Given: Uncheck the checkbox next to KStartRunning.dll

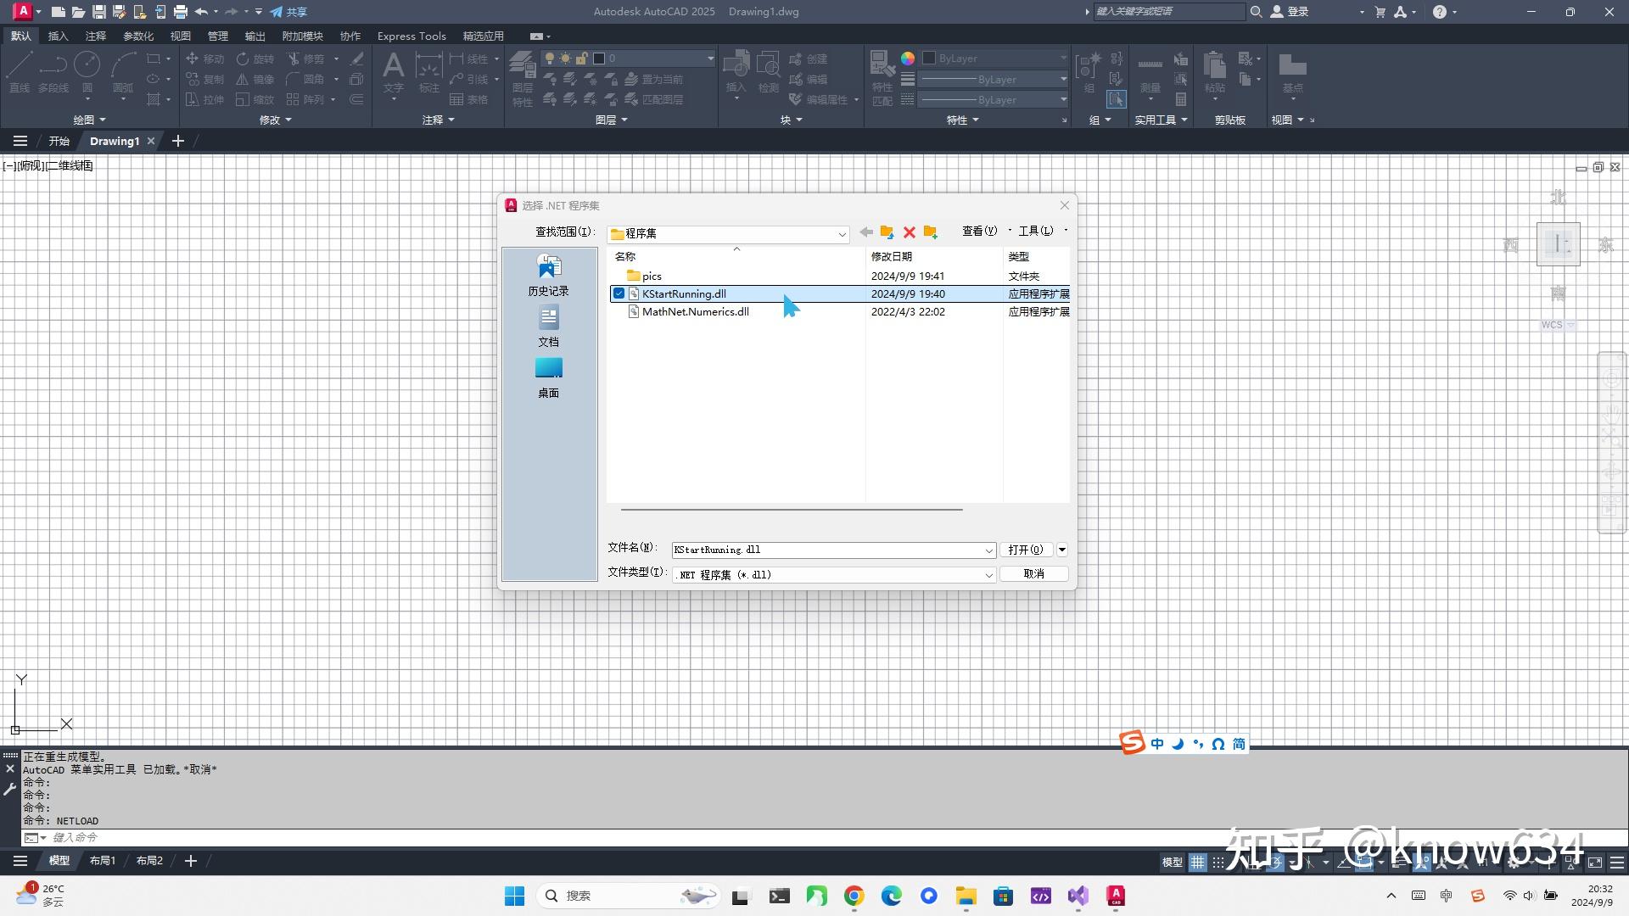Looking at the screenshot, I should click(x=619, y=293).
